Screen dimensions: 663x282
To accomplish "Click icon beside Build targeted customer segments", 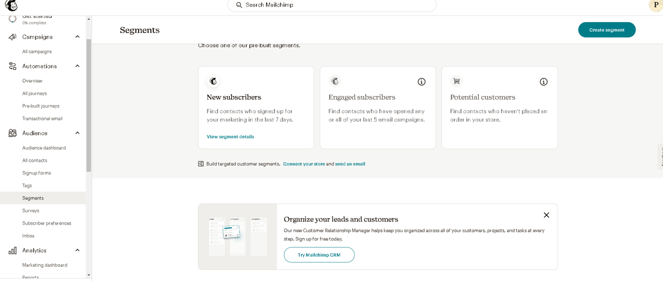I will pos(201,164).
